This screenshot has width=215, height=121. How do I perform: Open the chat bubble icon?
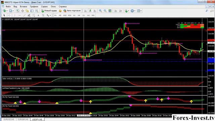tap(212, 11)
